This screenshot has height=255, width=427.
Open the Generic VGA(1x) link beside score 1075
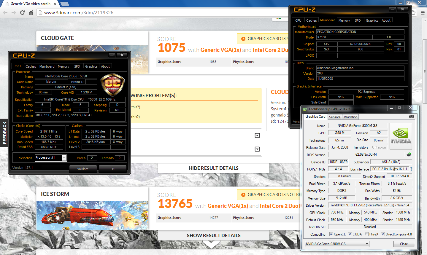(x=221, y=50)
